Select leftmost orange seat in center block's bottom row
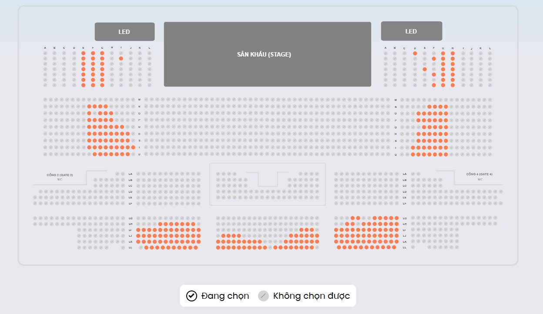The image size is (543, 314). tap(218, 247)
